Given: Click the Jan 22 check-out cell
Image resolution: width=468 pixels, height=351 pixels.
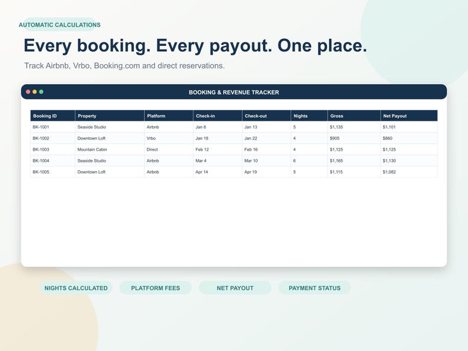Looking at the screenshot, I should click(266, 138).
